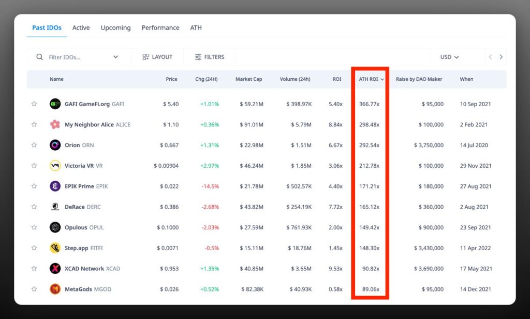Open the LAYOUT options
530x319 pixels.
tap(157, 57)
